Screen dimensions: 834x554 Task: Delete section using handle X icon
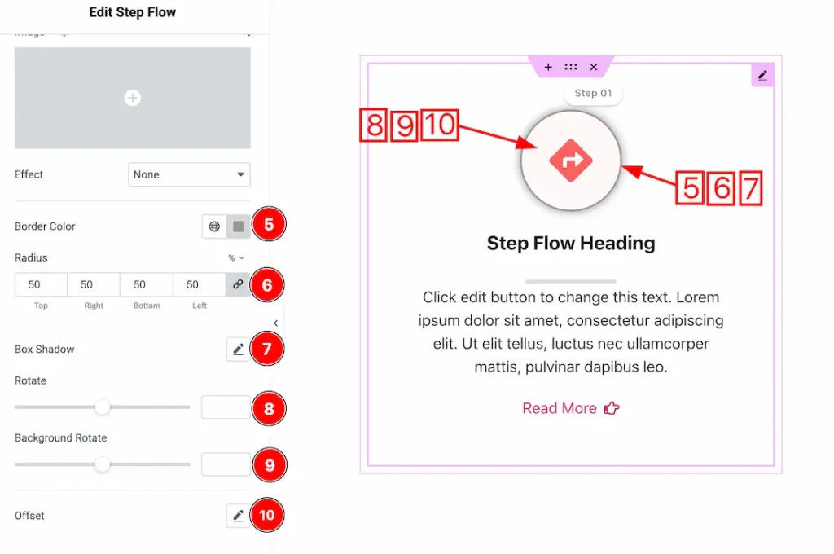click(594, 67)
